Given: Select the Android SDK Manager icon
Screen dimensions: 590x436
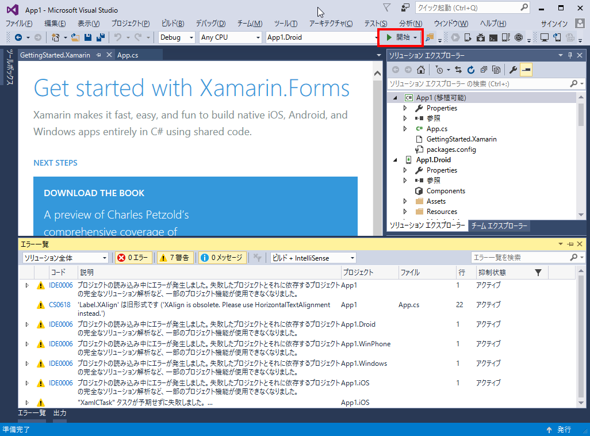Looking at the screenshot, I should tap(480, 37).
